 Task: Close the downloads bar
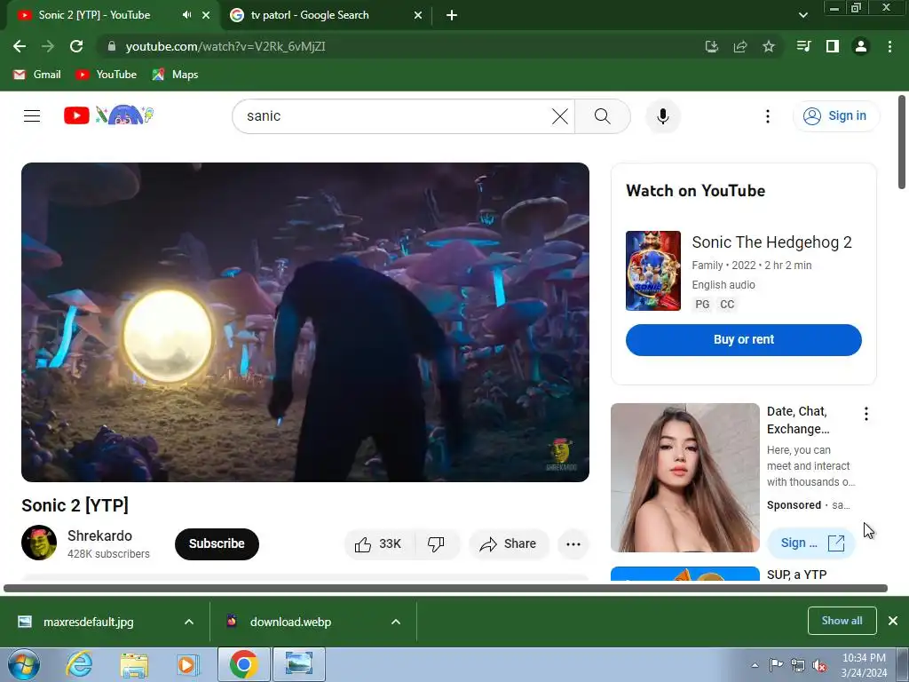(893, 621)
